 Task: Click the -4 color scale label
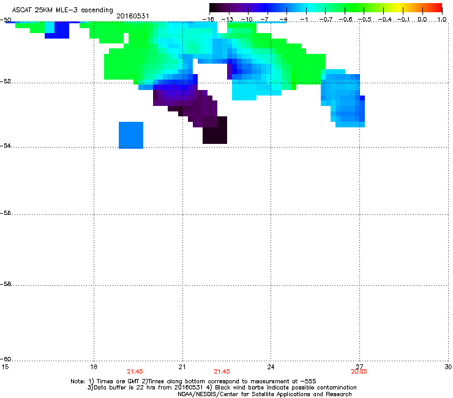(x=284, y=20)
